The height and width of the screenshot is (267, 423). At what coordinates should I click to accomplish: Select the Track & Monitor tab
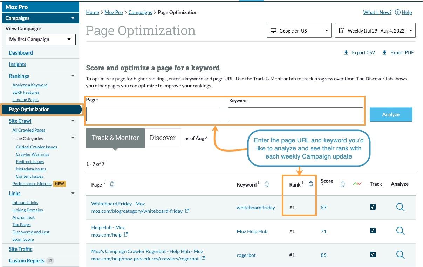[115, 138]
